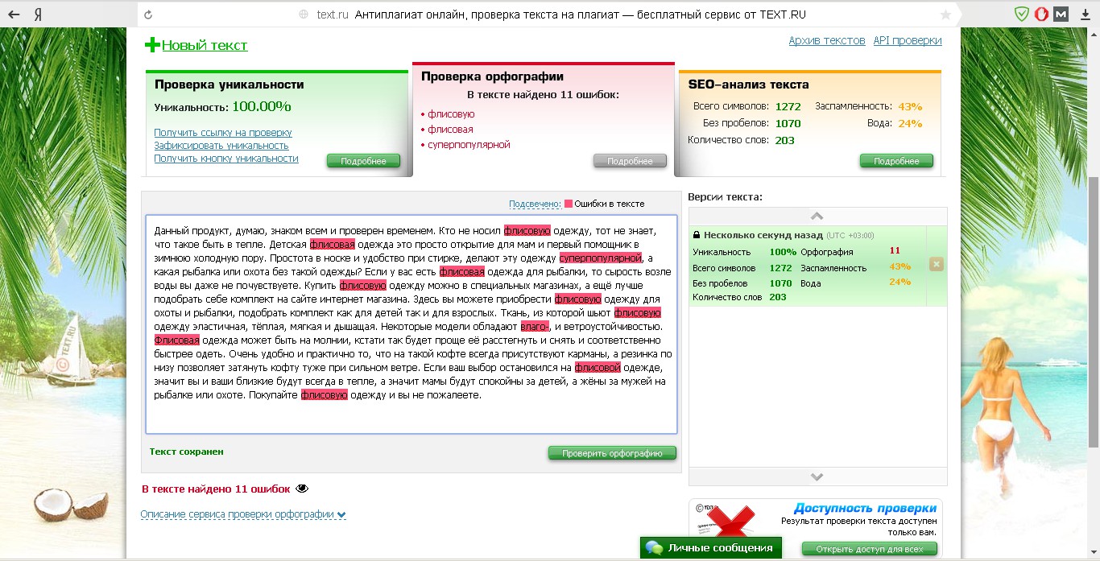Click Новый текст link
1100x561 pixels.
click(x=205, y=45)
